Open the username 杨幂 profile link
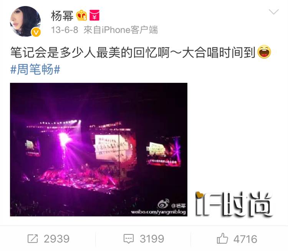Viewport: 288px width, 251px height. (62, 16)
